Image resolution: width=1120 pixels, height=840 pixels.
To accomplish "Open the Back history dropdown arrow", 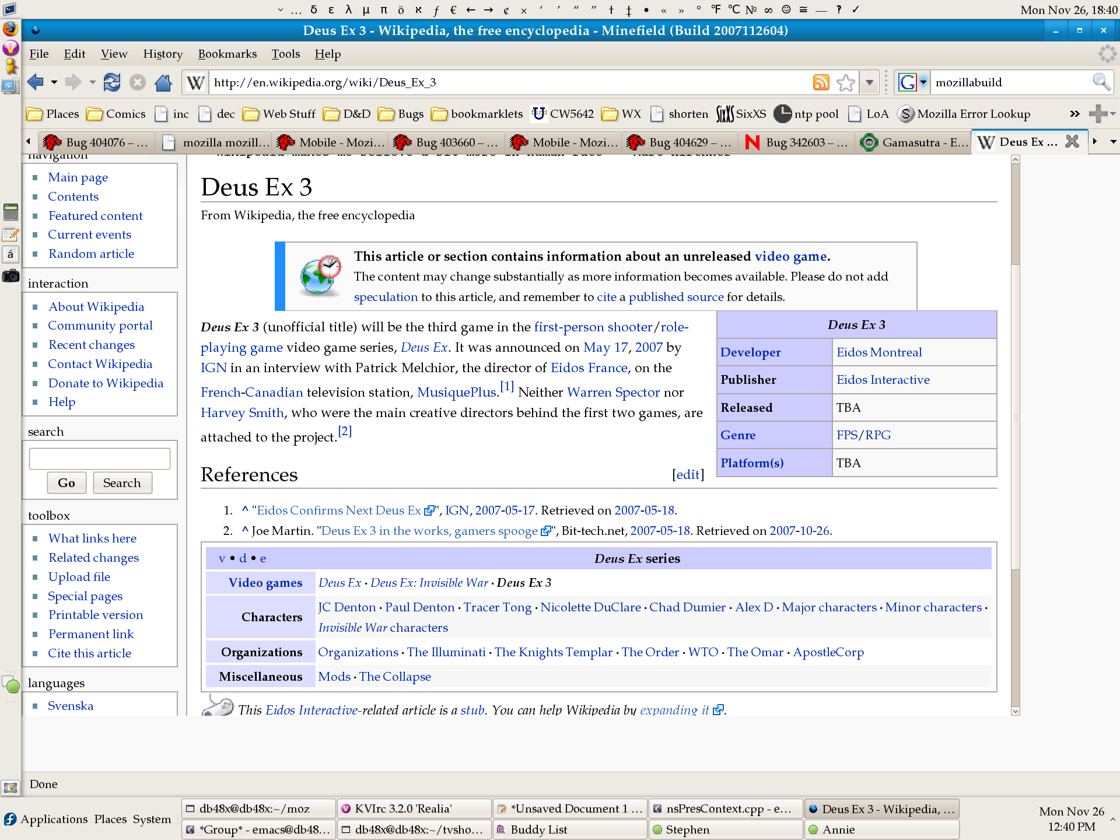I will (54, 82).
